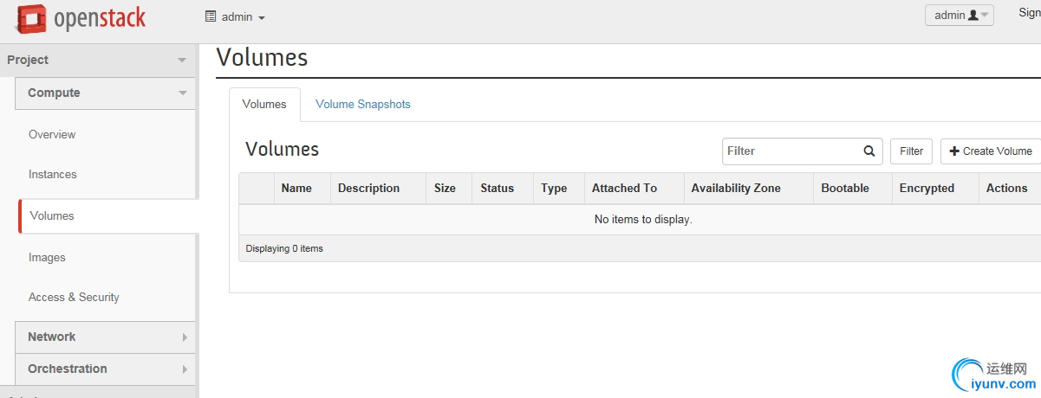Open the admin user menu dropdown
1041x398 pixels.
(x=959, y=15)
